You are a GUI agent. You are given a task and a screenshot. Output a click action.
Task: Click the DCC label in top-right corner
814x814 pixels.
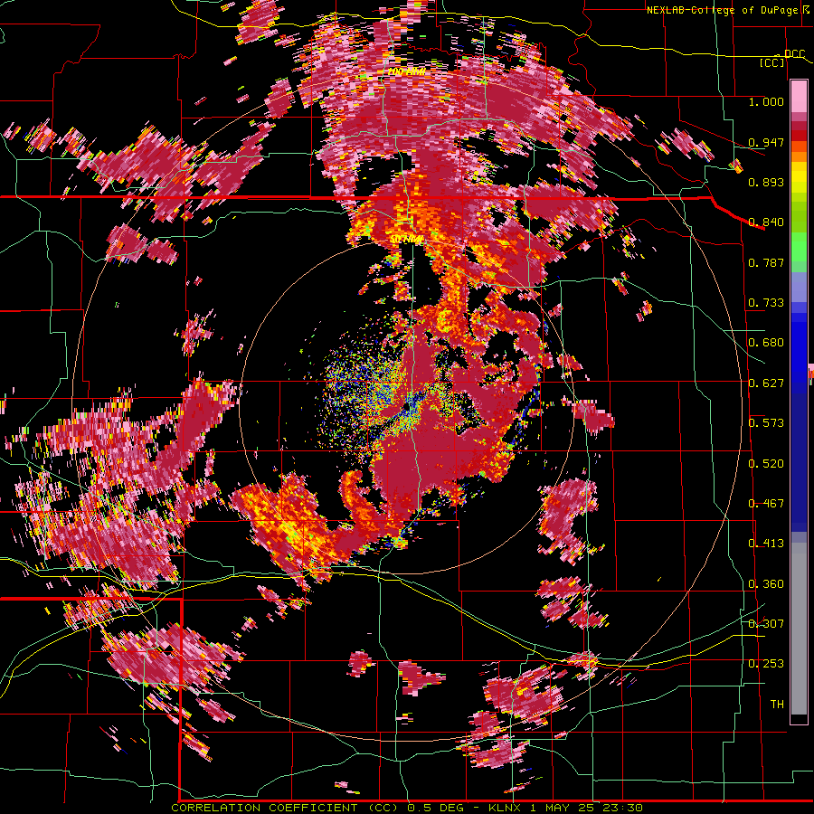click(794, 54)
